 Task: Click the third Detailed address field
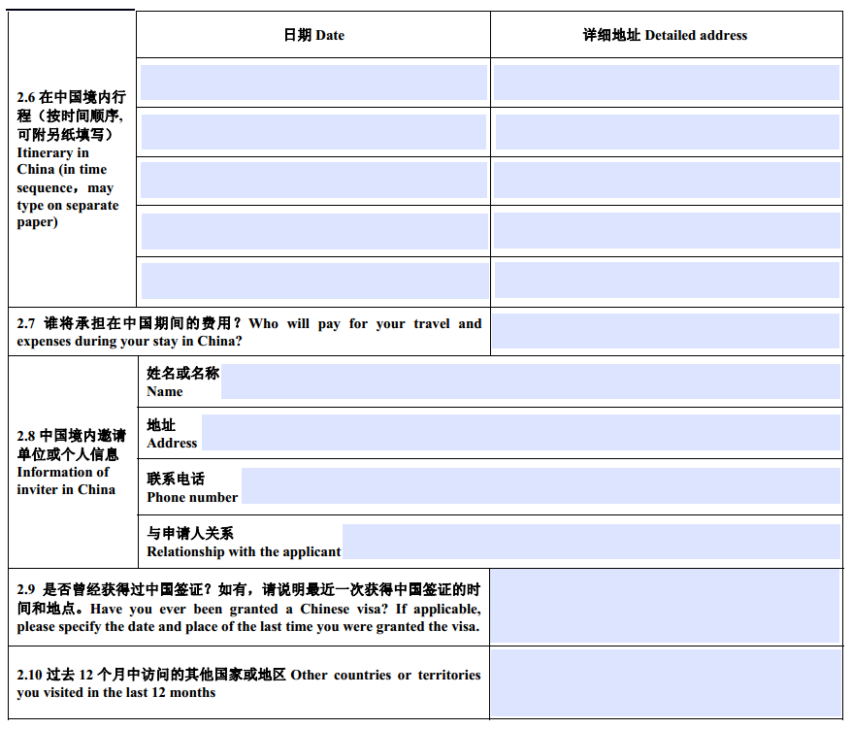[x=668, y=181]
